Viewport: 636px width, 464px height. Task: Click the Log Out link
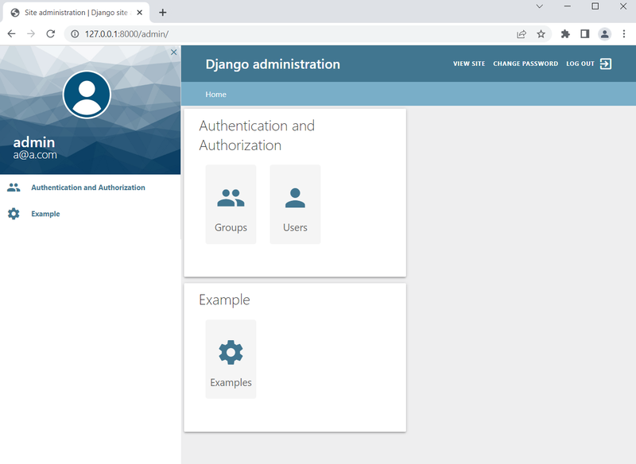pyautogui.click(x=580, y=64)
